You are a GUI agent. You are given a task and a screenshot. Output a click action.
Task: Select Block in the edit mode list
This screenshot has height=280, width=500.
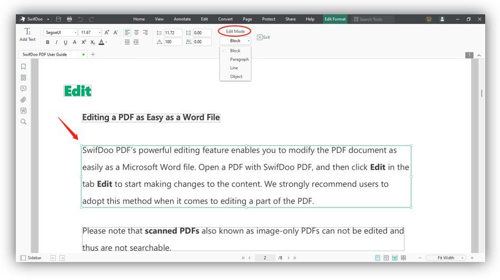click(235, 51)
